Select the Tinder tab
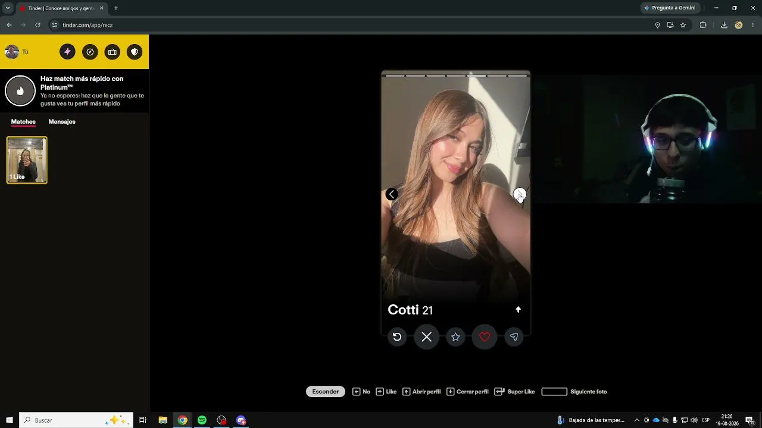 [x=61, y=8]
